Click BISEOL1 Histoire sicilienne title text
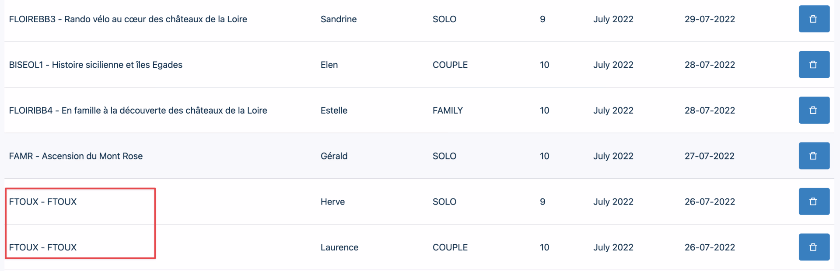 [x=95, y=65]
